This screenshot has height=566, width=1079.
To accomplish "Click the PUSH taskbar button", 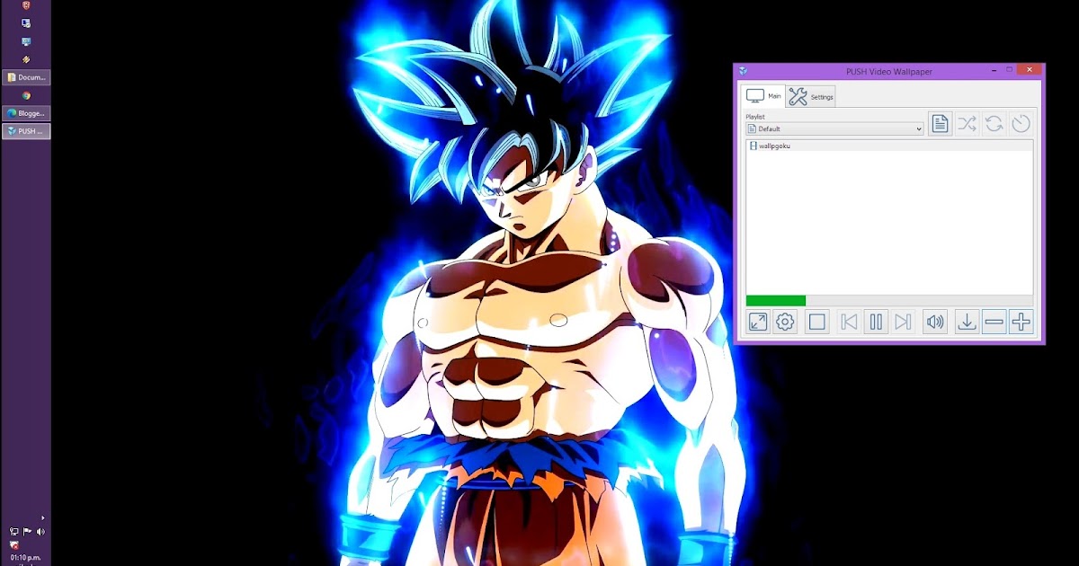I will click(x=26, y=131).
